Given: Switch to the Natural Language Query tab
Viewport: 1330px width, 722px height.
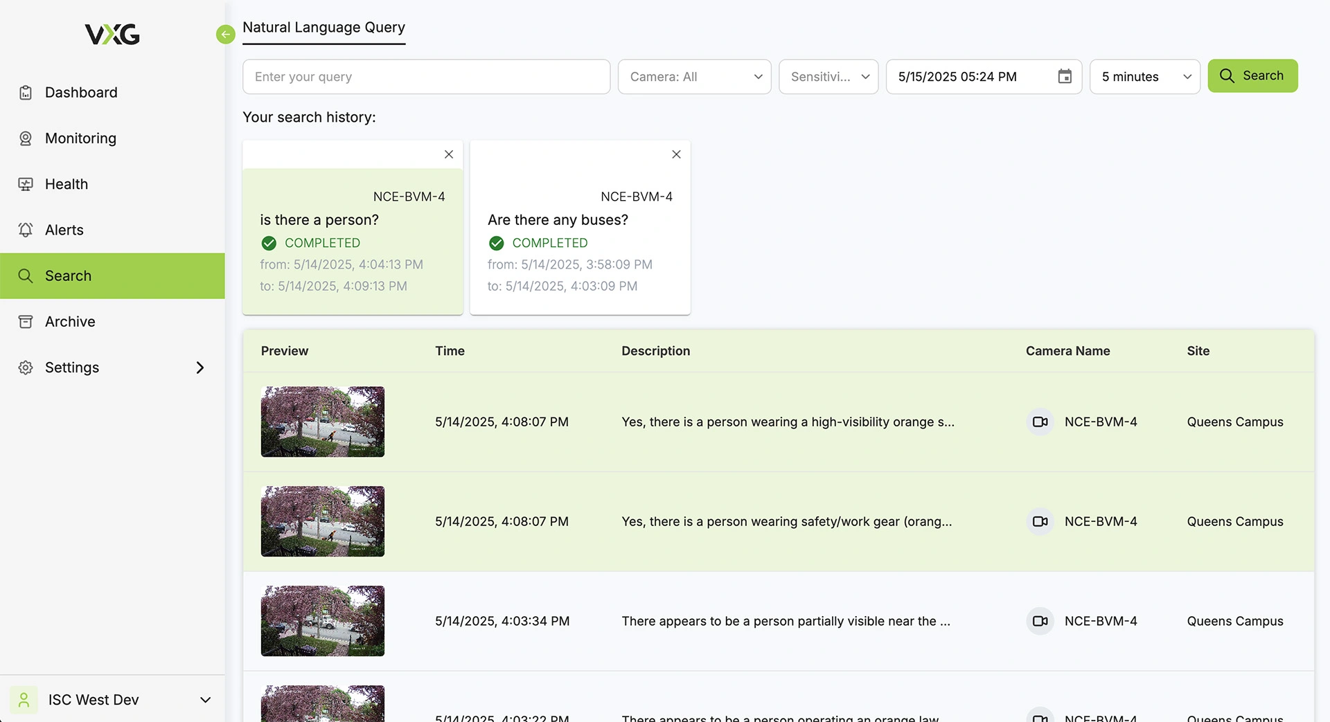Looking at the screenshot, I should [x=323, y=28].
